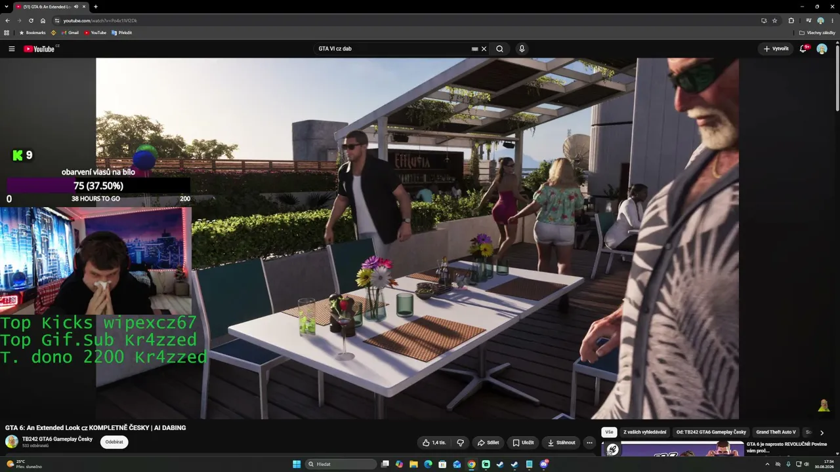Open YouTube notifications bell

point(803,49)
